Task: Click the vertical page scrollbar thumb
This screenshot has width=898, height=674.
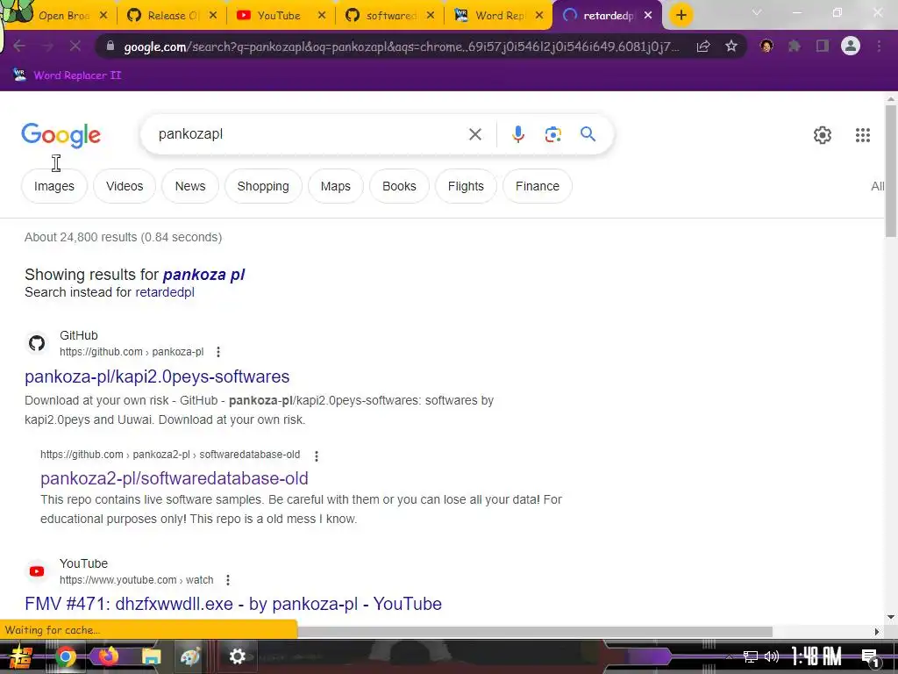Action: click(x=891, y=172)
